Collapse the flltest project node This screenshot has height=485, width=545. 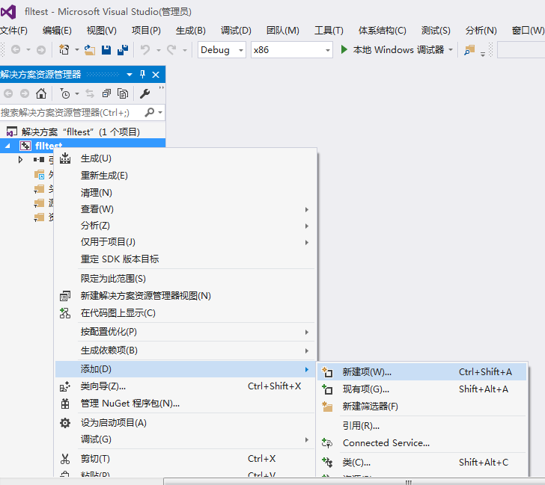7,146
